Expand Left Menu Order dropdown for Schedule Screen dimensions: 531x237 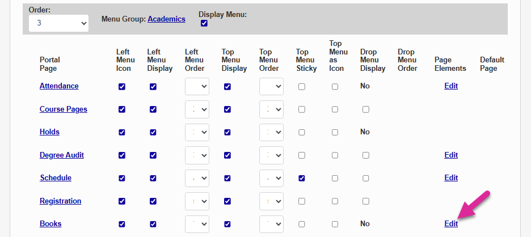[197, 178]
